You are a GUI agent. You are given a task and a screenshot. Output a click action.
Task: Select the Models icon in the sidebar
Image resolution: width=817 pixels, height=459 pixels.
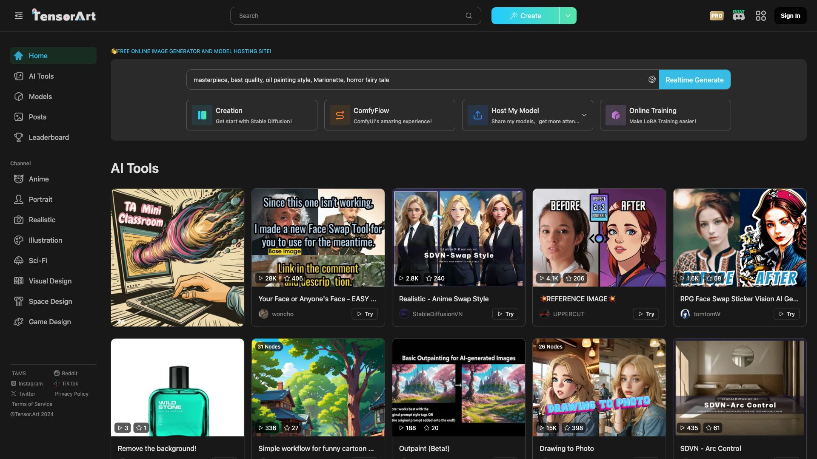point(19,96)
